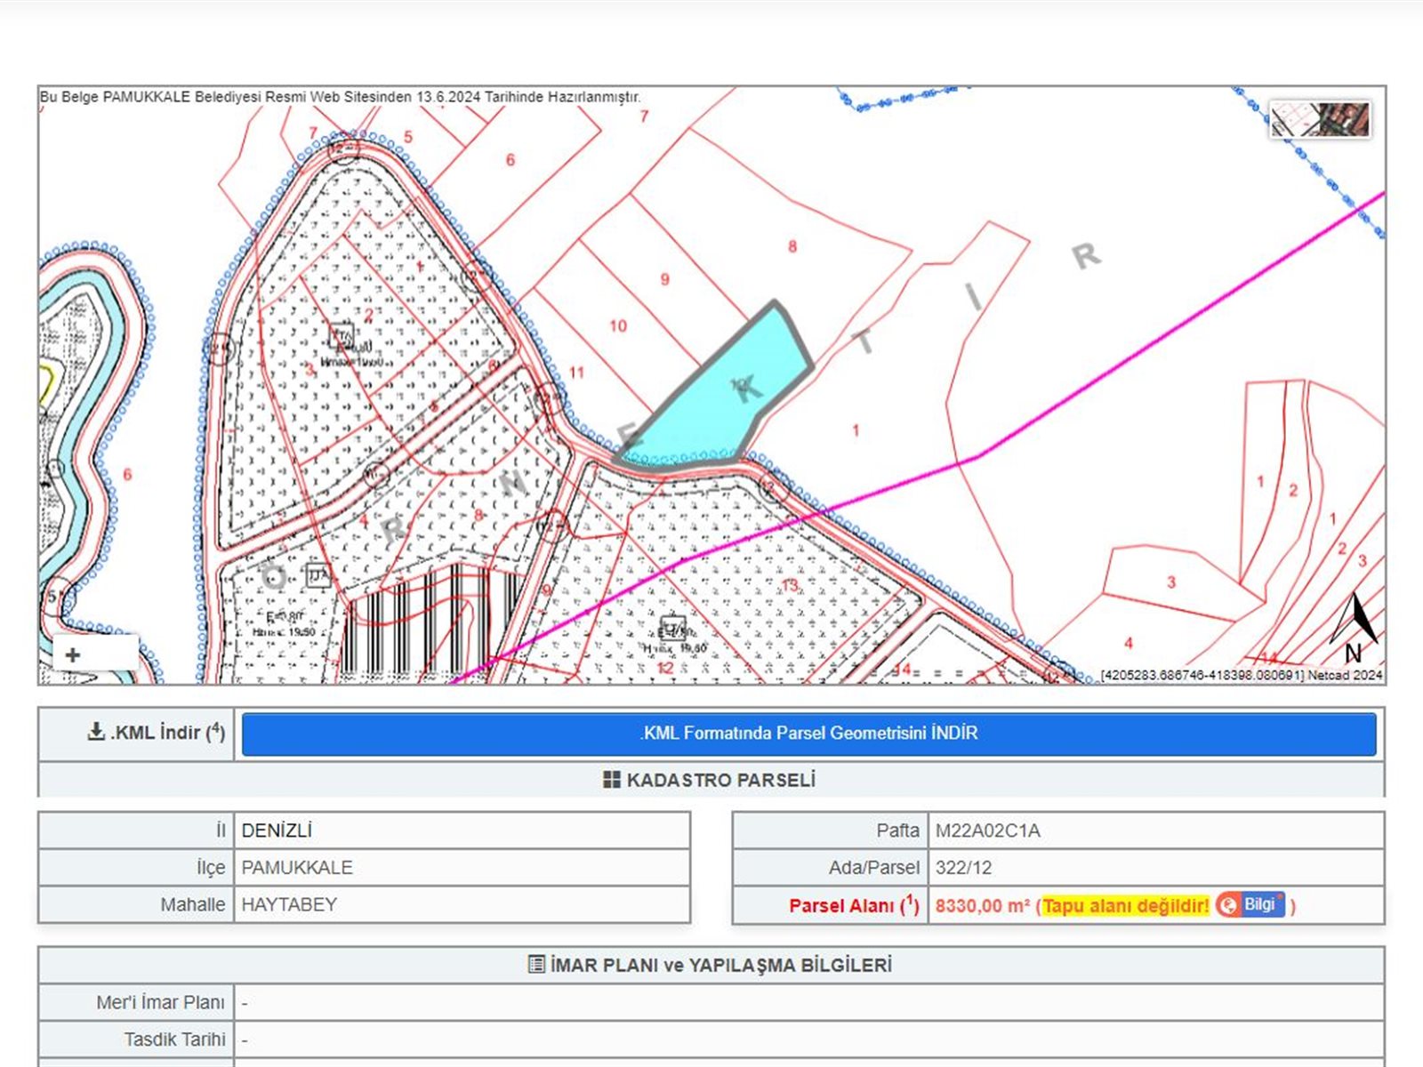Click the plus zoom-in button on map

point(73,655)
